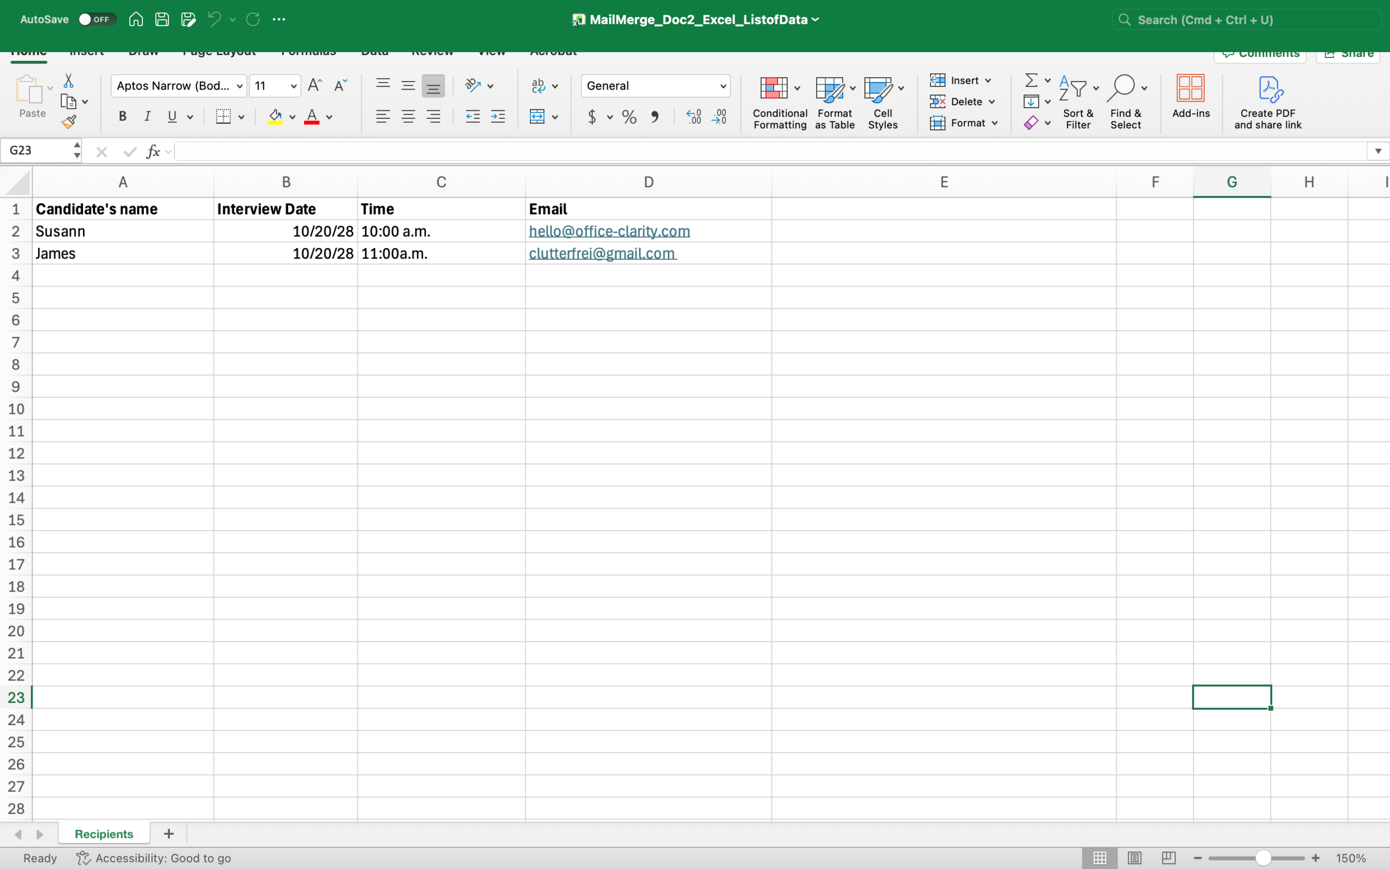Expand the formula bar arrow
Viewport: 1390px width, 869px height.
(x=1378, y=151)
